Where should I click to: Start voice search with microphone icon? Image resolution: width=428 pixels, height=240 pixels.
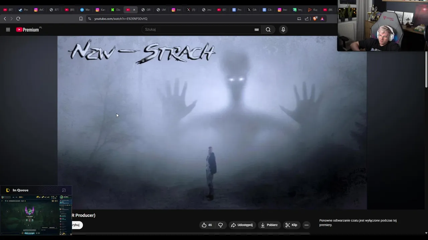click(283, 30)
